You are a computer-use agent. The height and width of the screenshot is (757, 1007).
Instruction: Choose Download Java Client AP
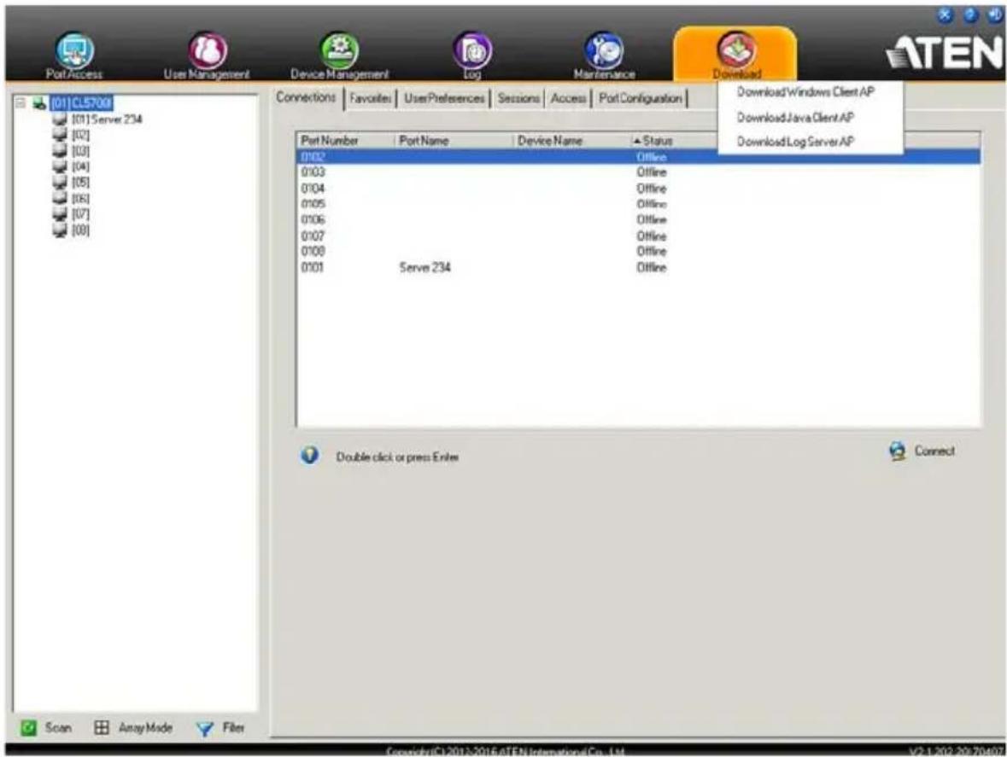pos(795,118)
